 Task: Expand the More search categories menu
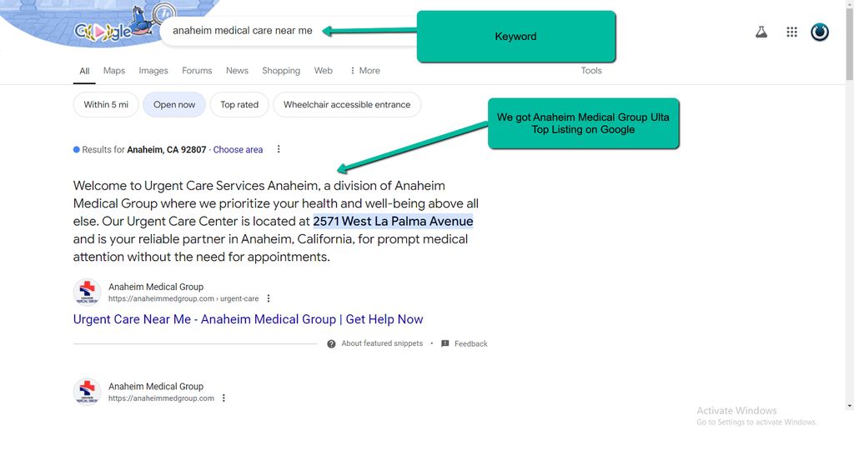click(x=364, y=71)
